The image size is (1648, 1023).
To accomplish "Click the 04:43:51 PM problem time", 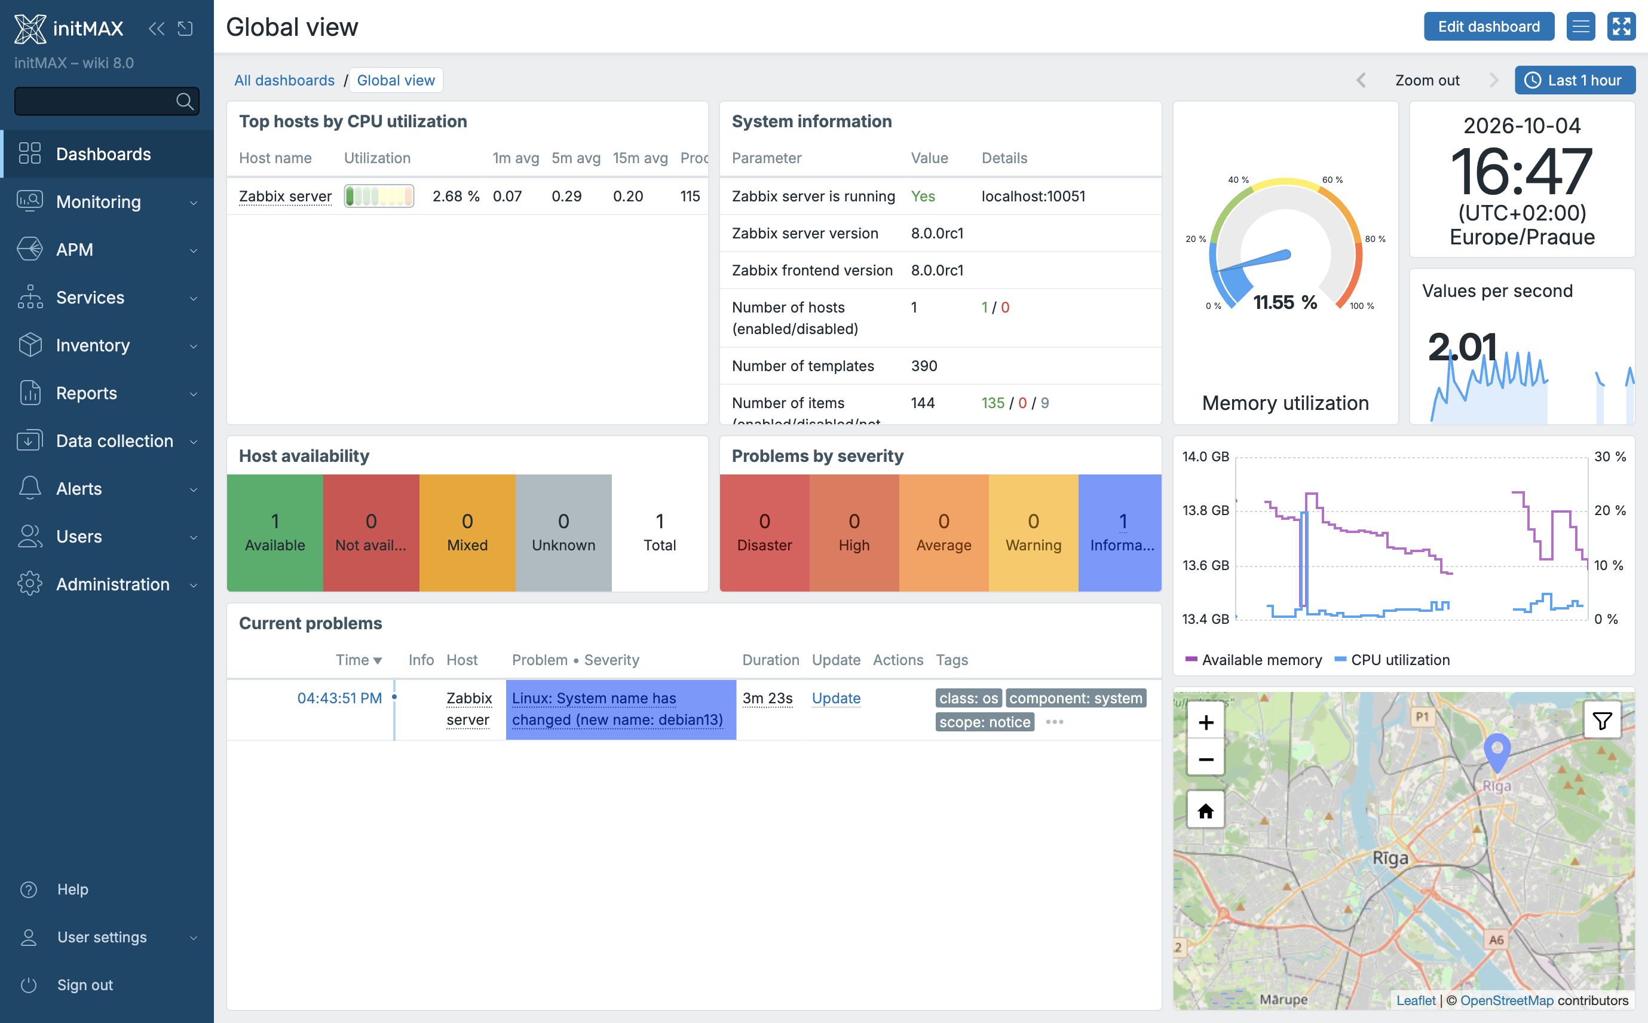I will click(x=339, y=699).
